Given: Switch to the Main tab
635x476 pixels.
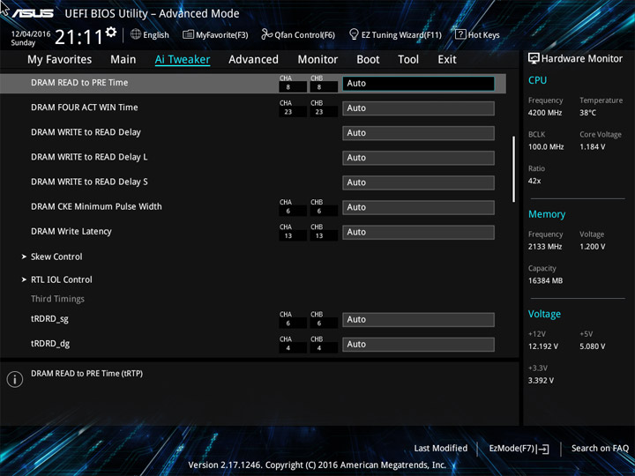Looking at the screenshot, I should coord(123,60).
